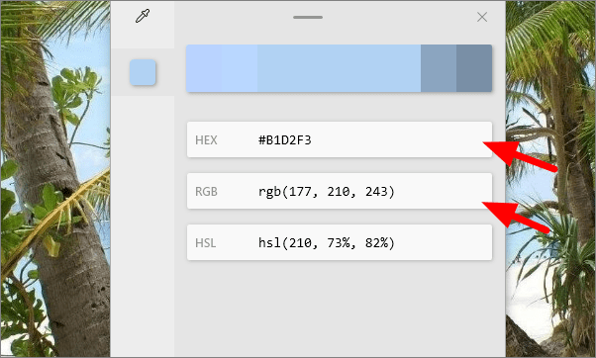
Task: Choose the second lighter shade in color bar
Action: point(240,68)
